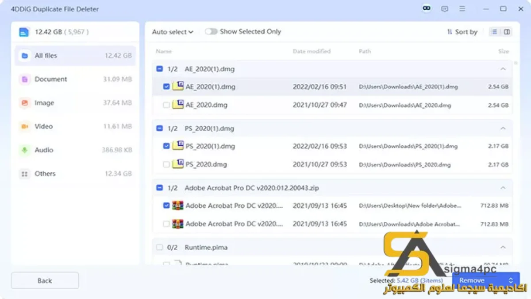Click the All files category icon

click(x=25, y=56)
